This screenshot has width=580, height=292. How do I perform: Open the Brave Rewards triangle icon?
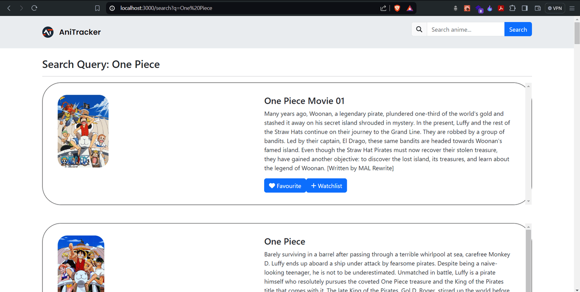[x=410, y=8]
